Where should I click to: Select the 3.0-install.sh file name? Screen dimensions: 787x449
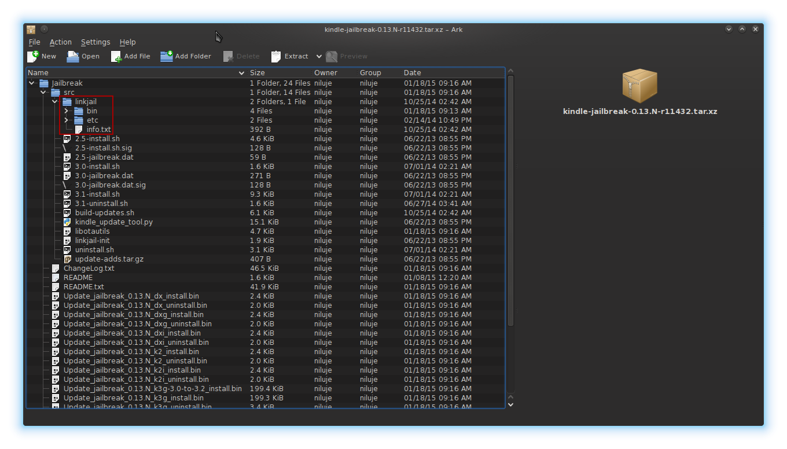tap(97, 167)
